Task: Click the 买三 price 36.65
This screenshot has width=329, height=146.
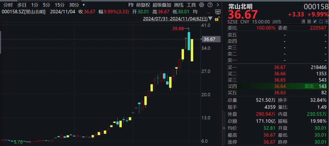Action: 280,80
